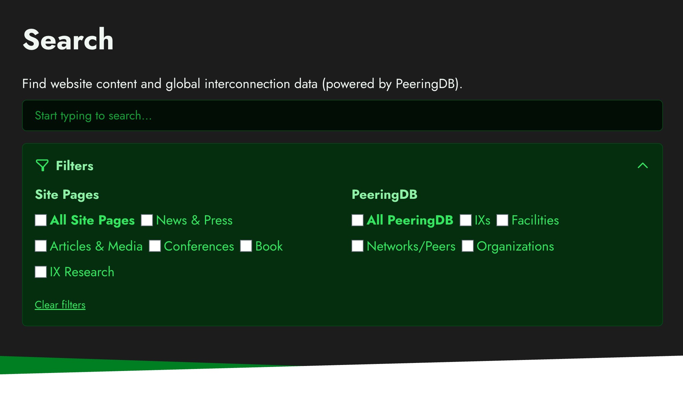The width and height of the screenshot is (683, 405).
Task: Check the Book filter
Action: point(246,246)
